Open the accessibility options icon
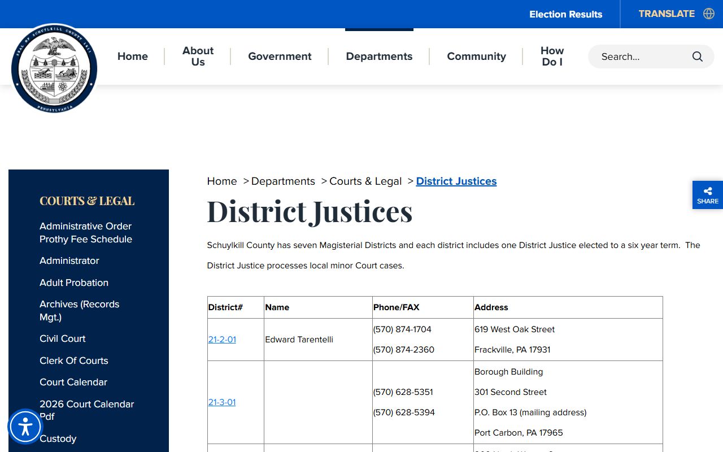This screenshot has height=452, width=723. (25, 427)
